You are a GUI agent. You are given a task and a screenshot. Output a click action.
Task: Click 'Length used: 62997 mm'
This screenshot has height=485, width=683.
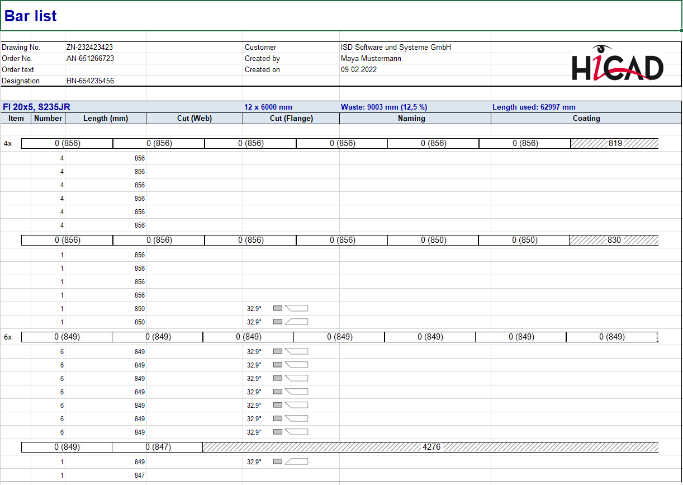(x=534, y=107)
